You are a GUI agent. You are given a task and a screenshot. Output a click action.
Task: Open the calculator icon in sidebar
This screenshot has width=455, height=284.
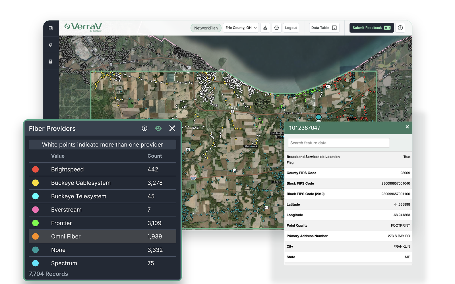51,61
